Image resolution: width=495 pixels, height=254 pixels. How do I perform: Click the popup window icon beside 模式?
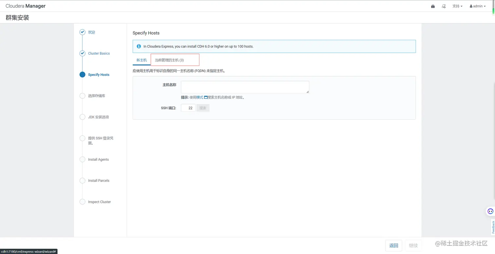(206, 98)
